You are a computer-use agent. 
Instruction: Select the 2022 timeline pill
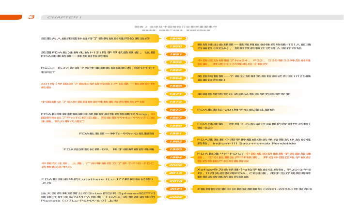[176, 197]
